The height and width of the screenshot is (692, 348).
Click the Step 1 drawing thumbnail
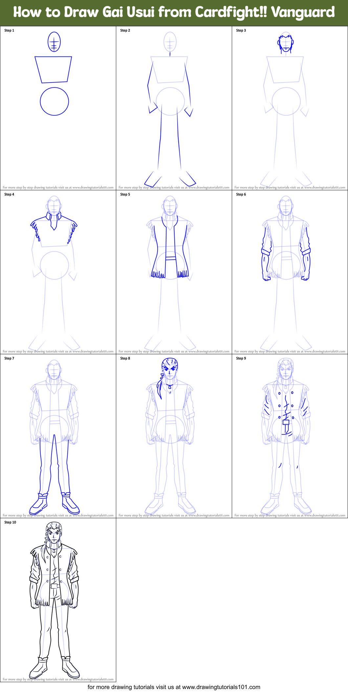click(58, 108)
